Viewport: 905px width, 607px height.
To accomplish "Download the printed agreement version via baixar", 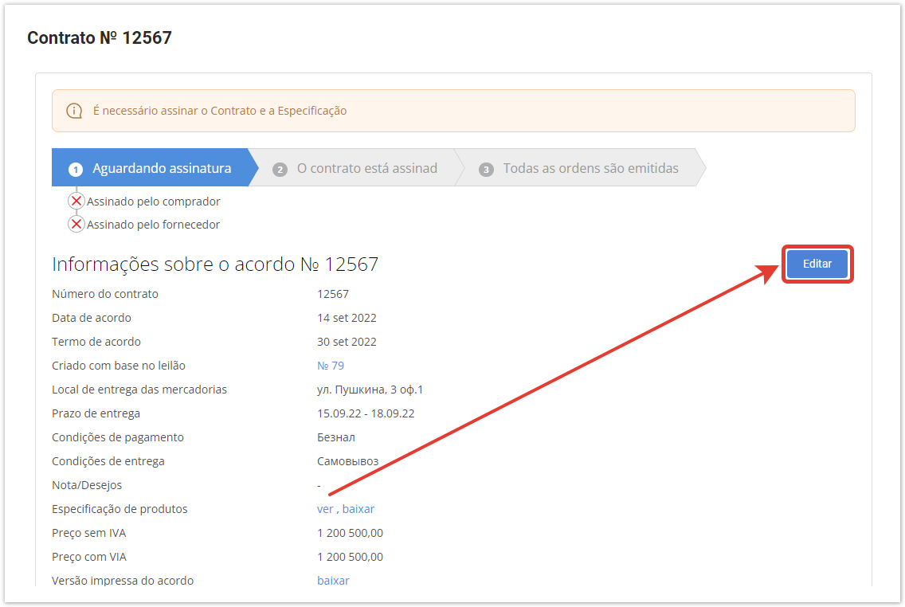I will (333, 581).
